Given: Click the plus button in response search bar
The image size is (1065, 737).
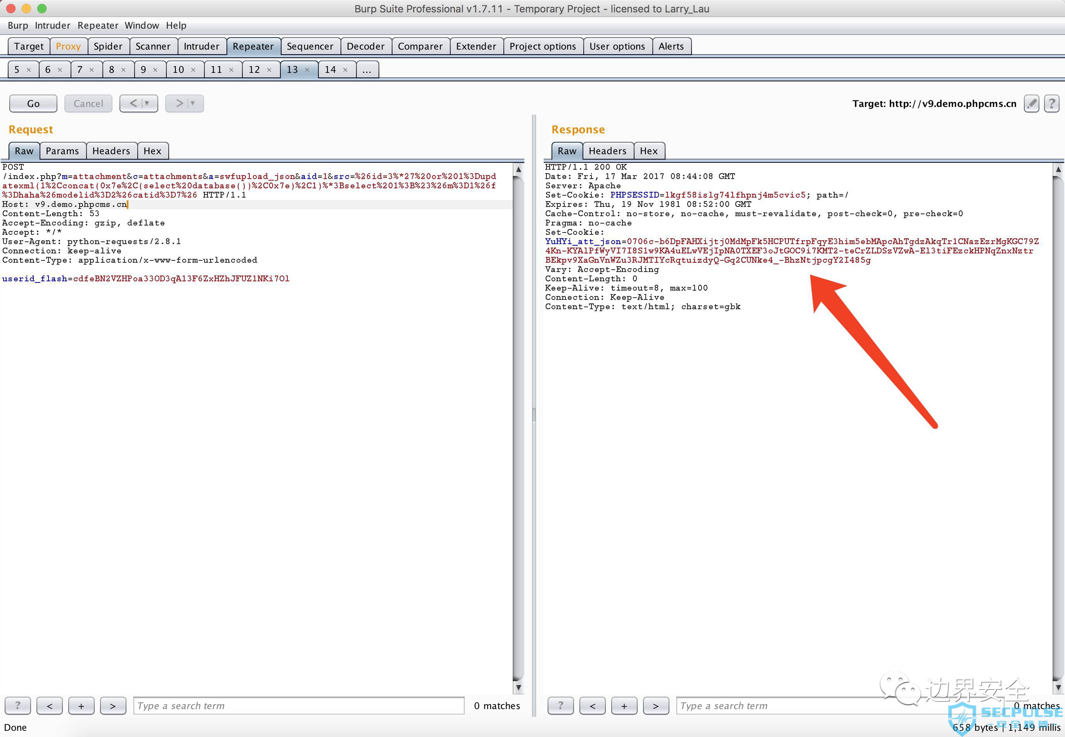Looking at the screenshot, I should [x=624, y=705].
